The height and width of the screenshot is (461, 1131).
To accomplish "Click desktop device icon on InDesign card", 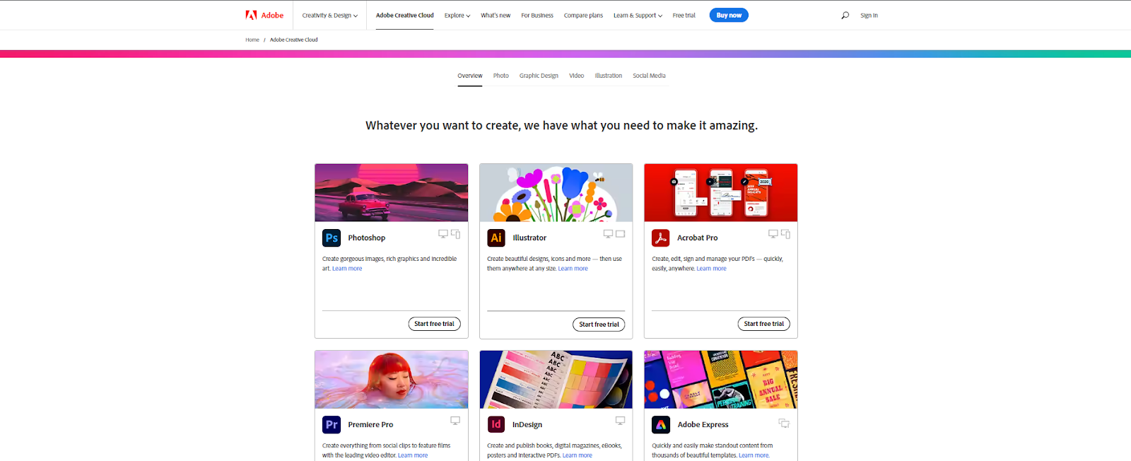I will point(620,421).
